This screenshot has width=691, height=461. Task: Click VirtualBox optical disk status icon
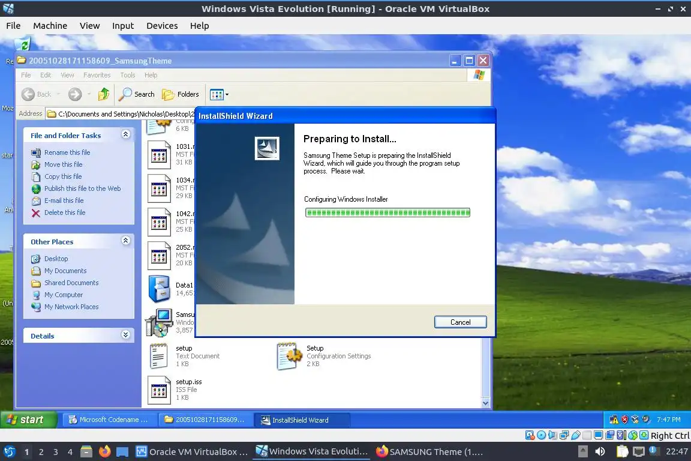pyautogui.click(x=541, y=435)
